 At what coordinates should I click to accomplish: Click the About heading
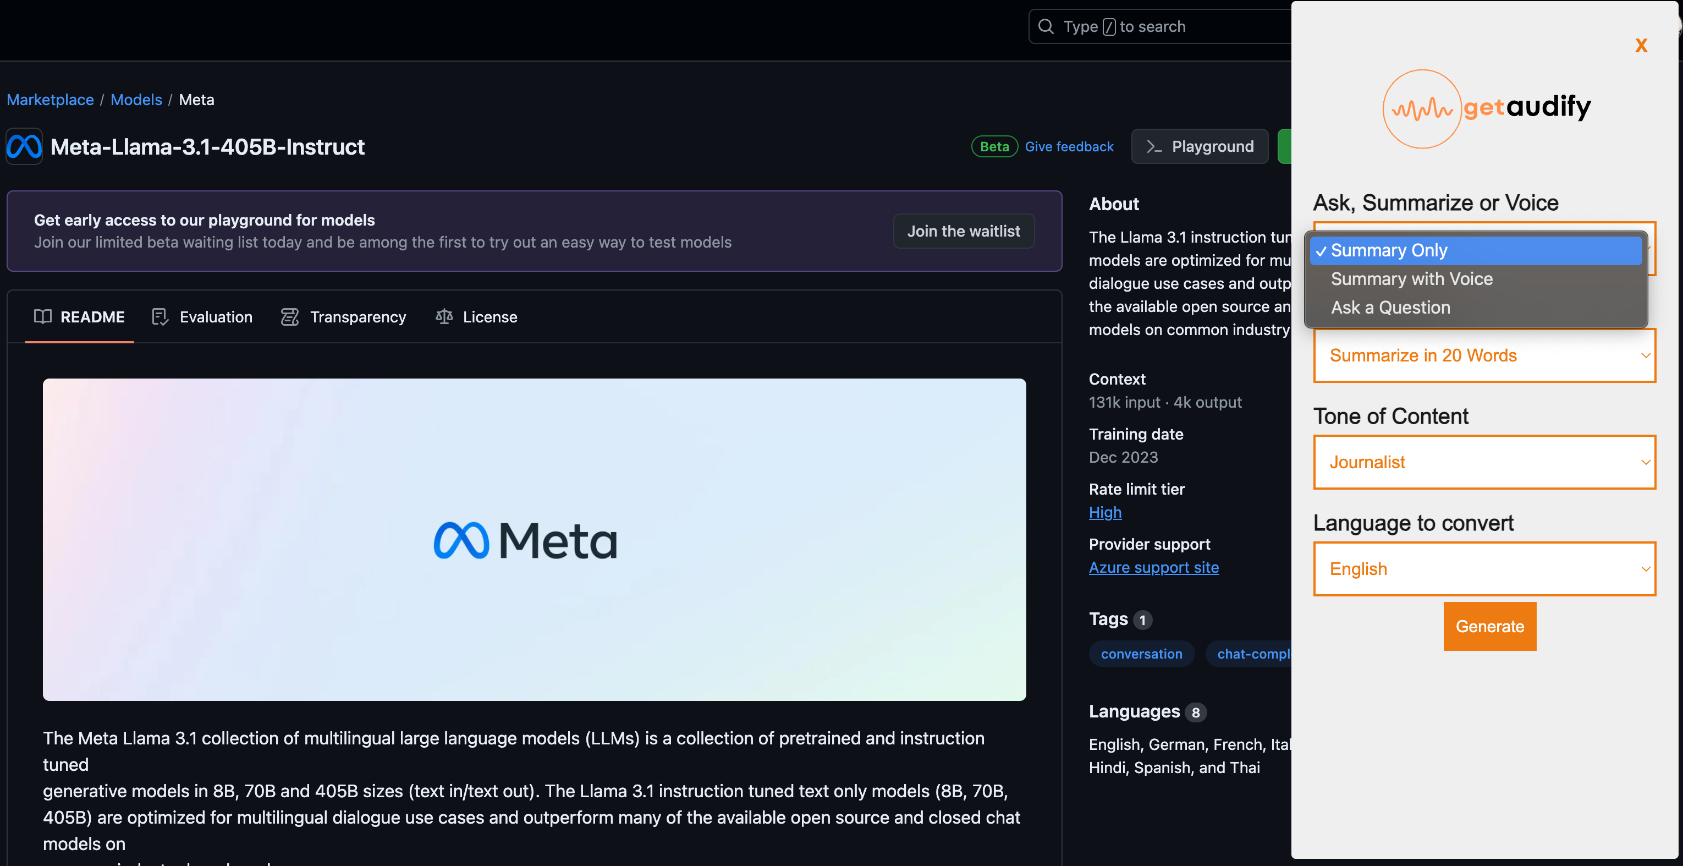[1114, 204]
